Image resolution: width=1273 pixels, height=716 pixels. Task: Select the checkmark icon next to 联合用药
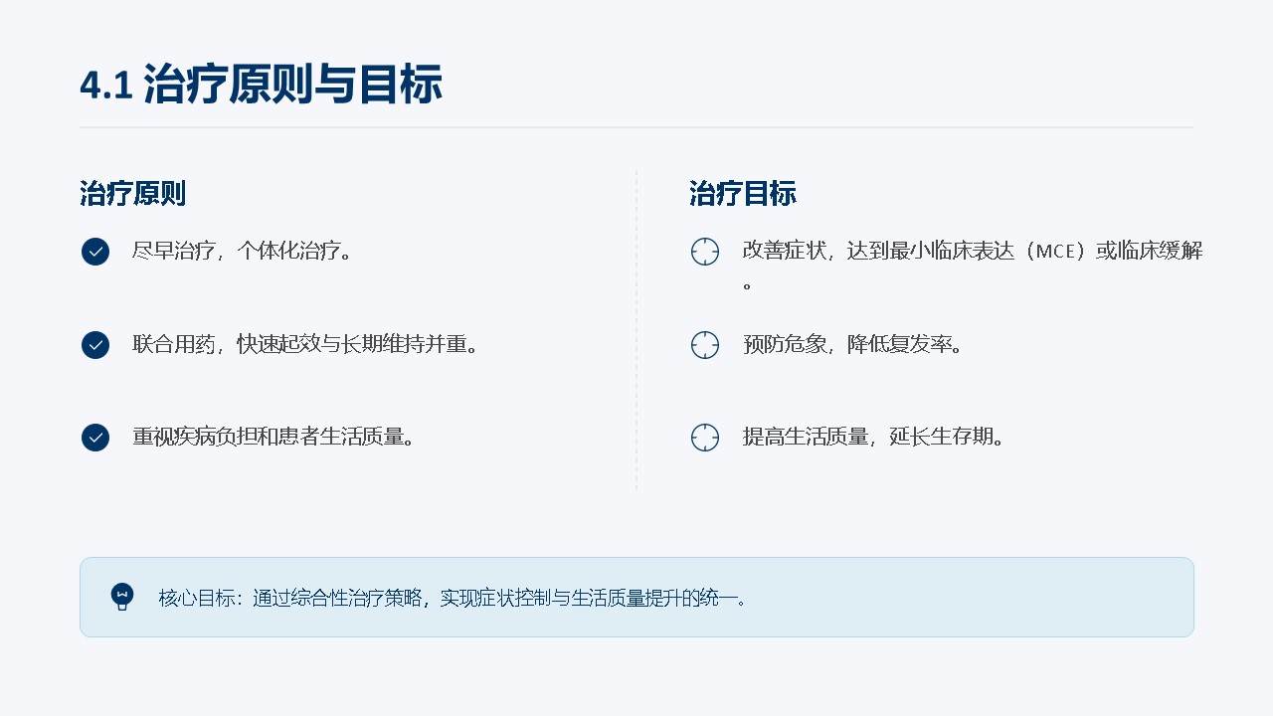95,345
